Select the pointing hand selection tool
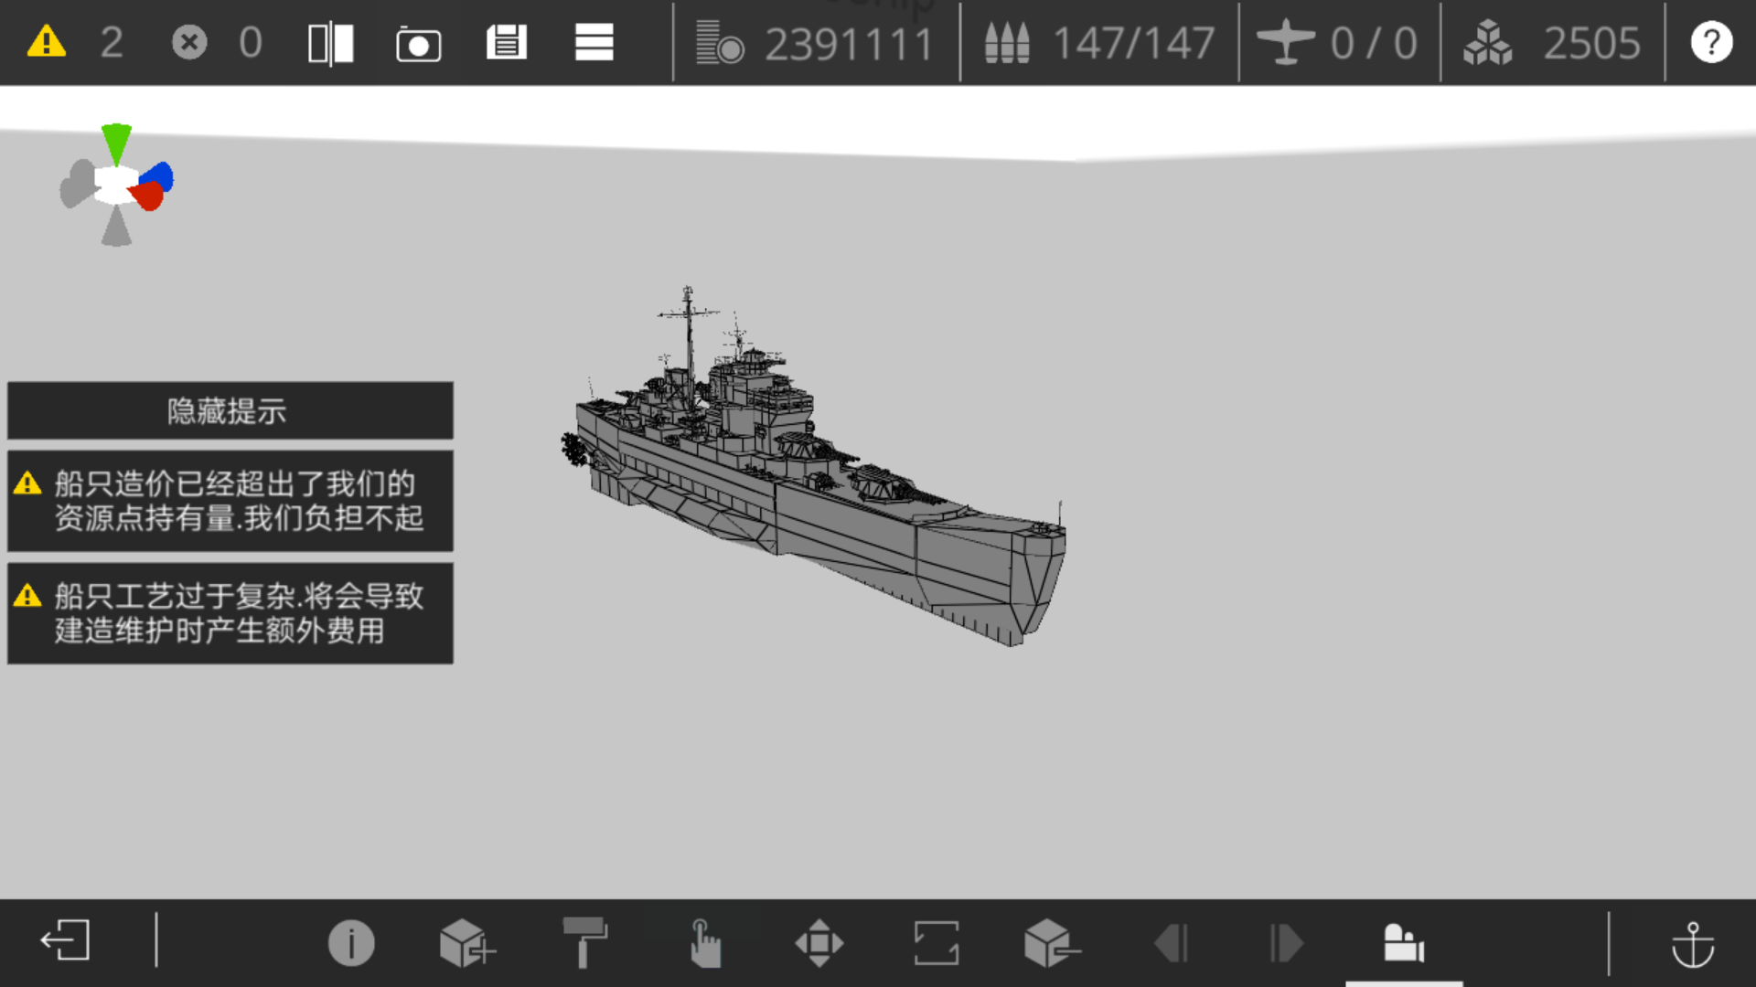This screenshot has width=1756, height=987. (704, 942)
